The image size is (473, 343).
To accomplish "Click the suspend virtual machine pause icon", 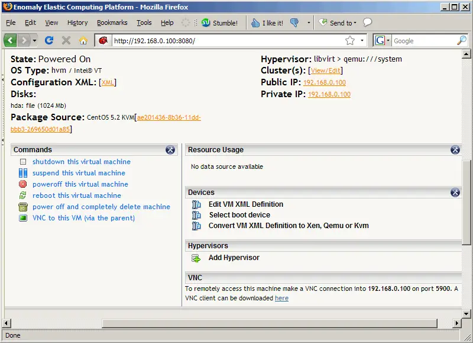I will point(23,173).
